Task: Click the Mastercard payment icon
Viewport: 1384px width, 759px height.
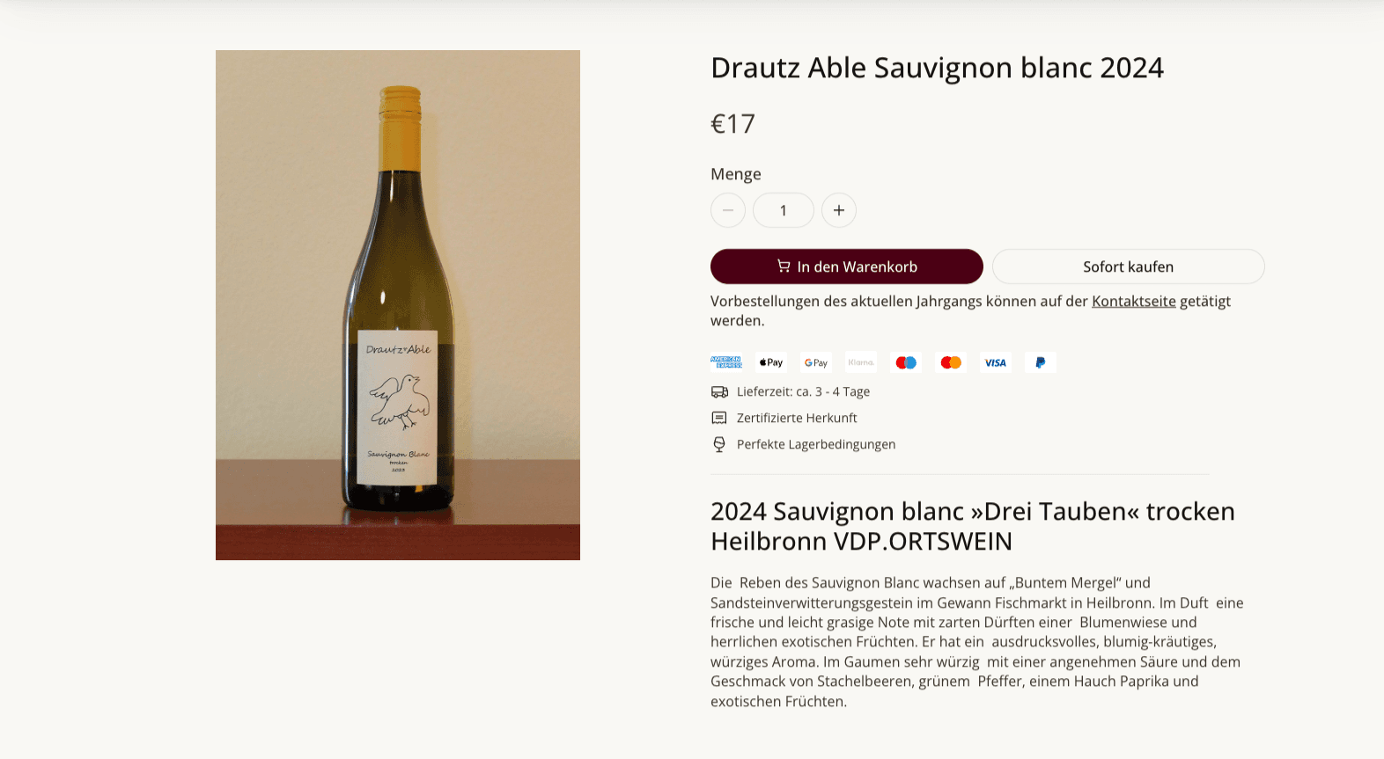Action: [951, 362]
